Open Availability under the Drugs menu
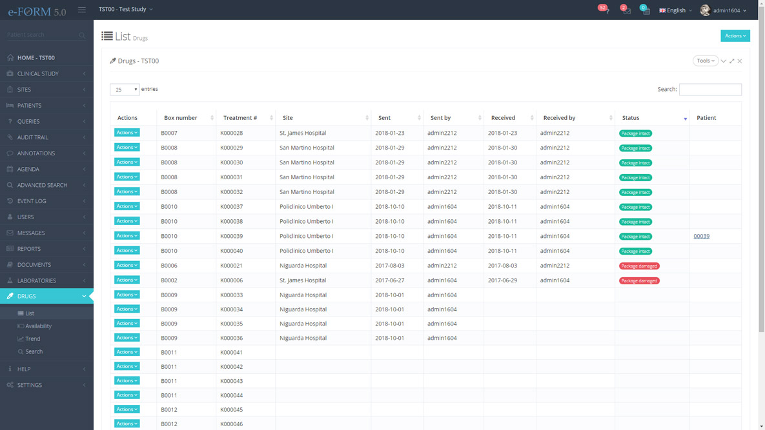 pyautogui.click(x=38, y=326)
